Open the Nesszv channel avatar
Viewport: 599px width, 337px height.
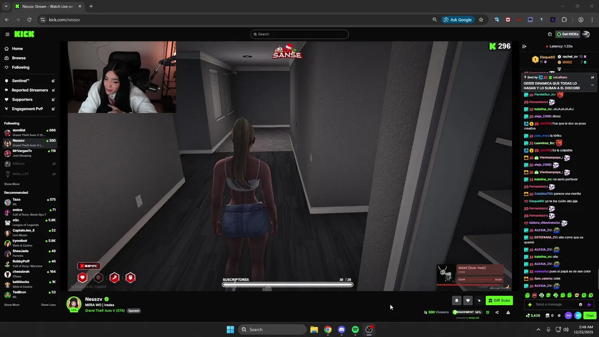(74, 304)
